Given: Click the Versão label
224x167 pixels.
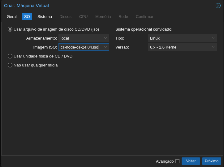Looking at the screenshot, I should coord(122,47).
